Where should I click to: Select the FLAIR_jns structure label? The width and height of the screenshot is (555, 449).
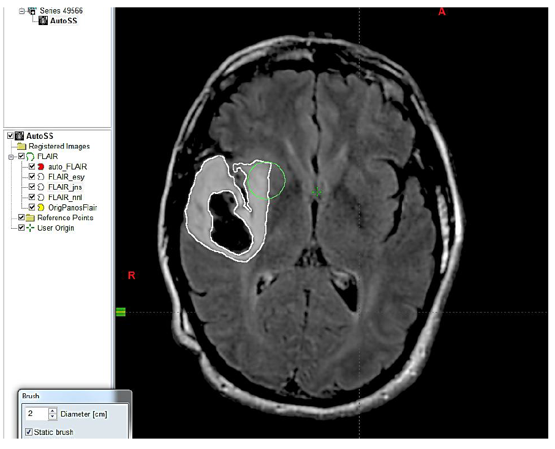(65, 187)
